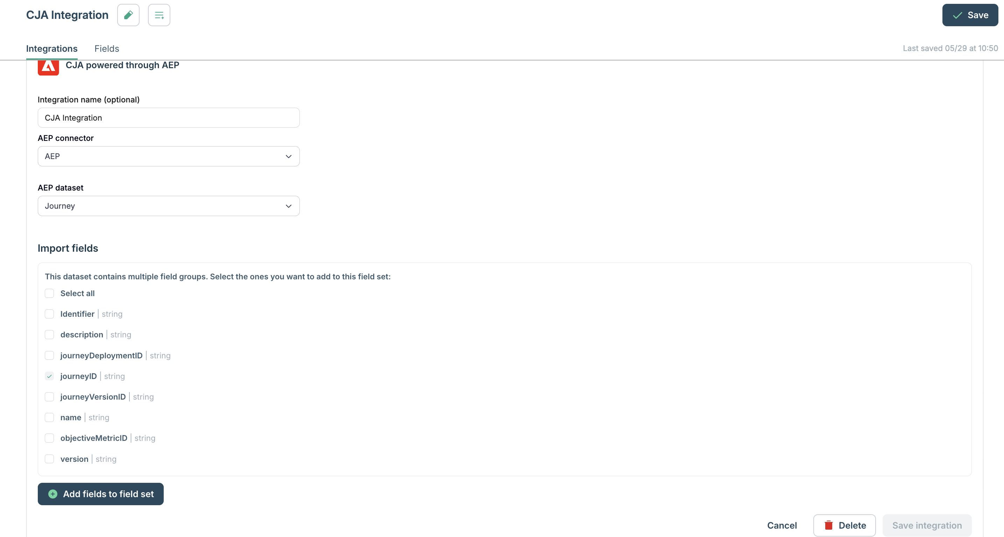Enable the Identifier field checkbox
The image size is (1004, 537).
pyautogui.click(x=49, y=314)
